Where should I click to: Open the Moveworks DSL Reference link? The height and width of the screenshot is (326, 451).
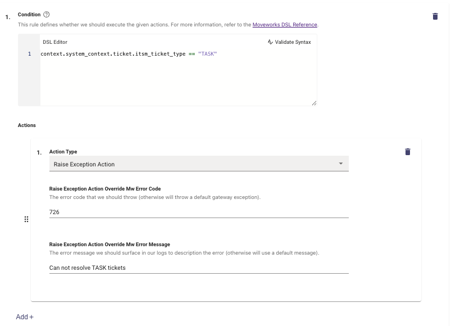point(285,25)
